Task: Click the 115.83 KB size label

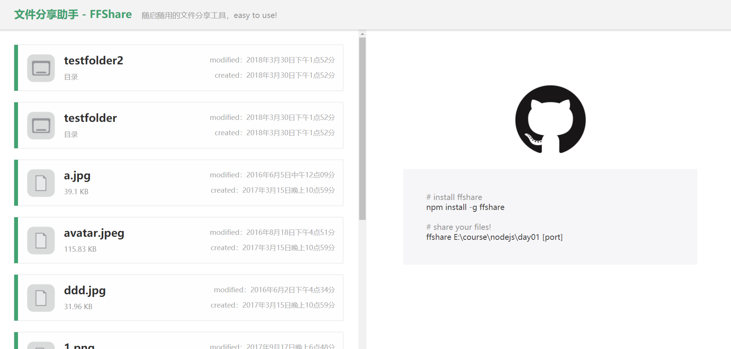Action: point(80,249)
